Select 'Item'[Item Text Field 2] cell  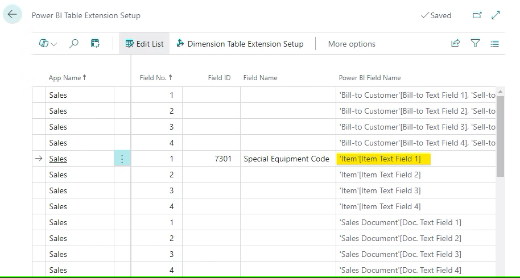coord(416,175)
